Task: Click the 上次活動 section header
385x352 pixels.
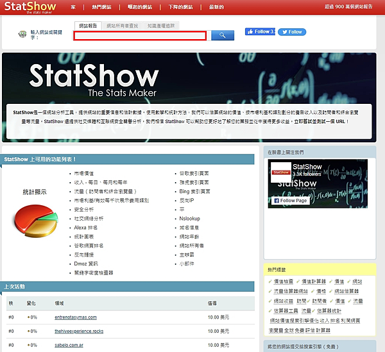Action: click(128, 287)
